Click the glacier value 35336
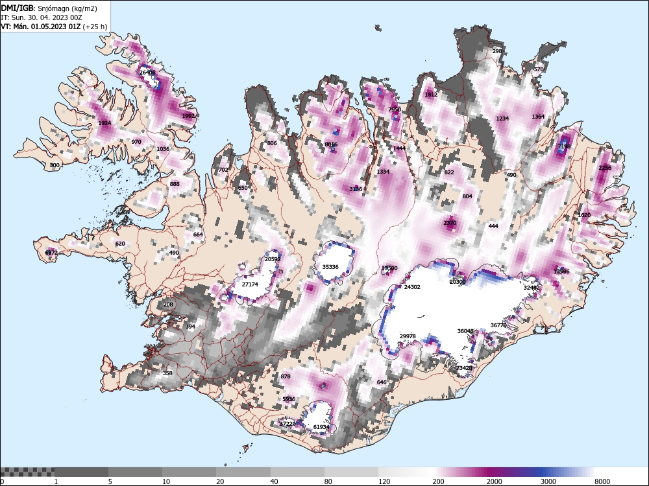Viewport: 649px width, 486px height. coord(330,267)
